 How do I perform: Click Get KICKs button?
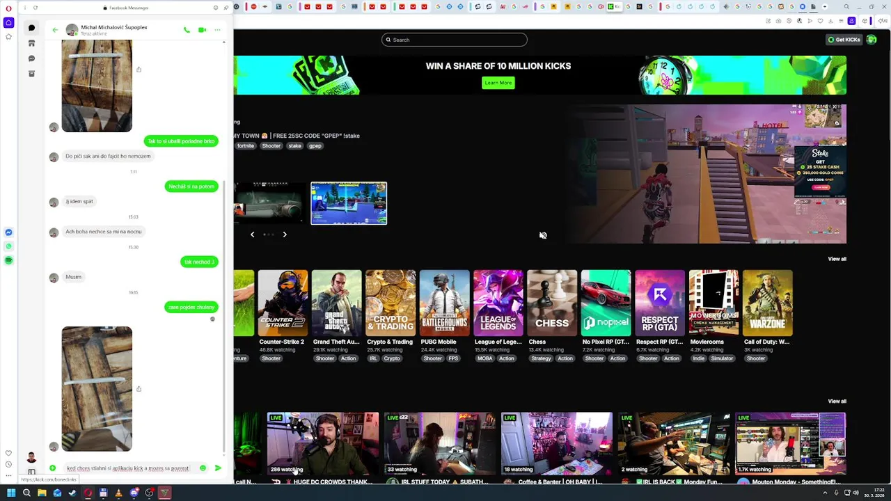[844, 40]
